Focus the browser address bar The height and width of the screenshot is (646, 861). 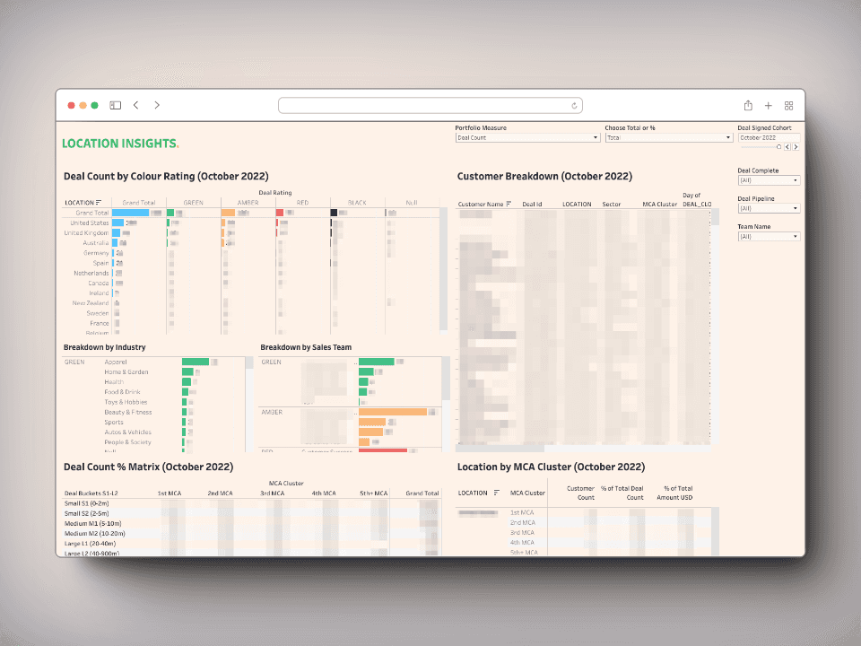pos(430,106)
